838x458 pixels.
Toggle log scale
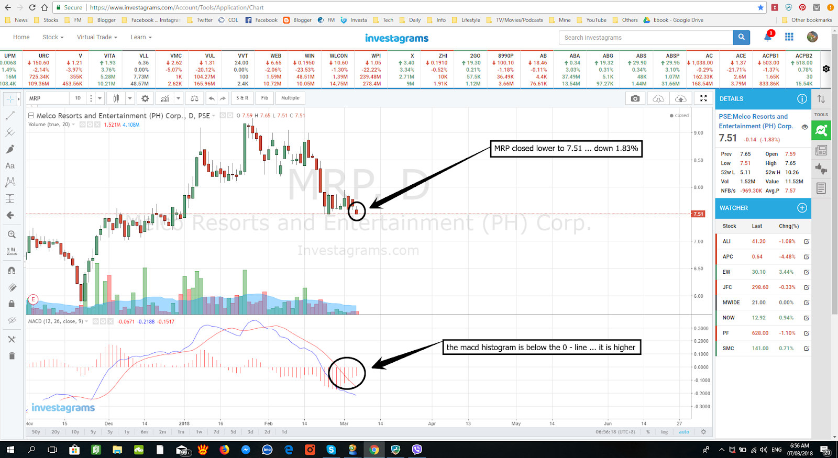664,432
